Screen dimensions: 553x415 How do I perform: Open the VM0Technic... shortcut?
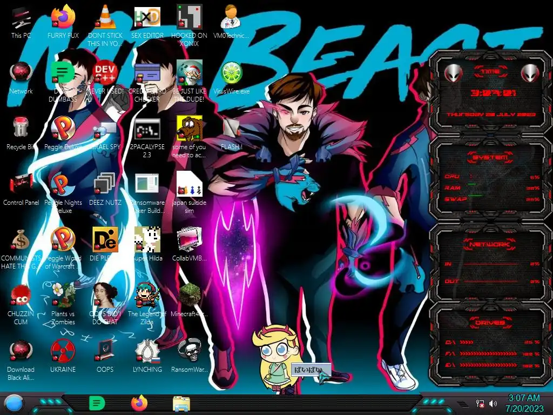tap(231, 17)
